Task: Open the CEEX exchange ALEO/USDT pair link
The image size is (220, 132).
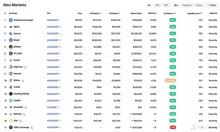Action: point(54,127)
